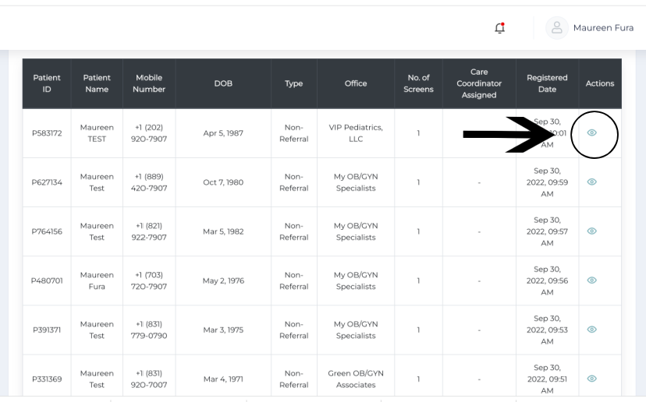Viewport: 646px width, 402px height.
Task: Select DOB Mar 3, 1975
Action: point(223,330)
